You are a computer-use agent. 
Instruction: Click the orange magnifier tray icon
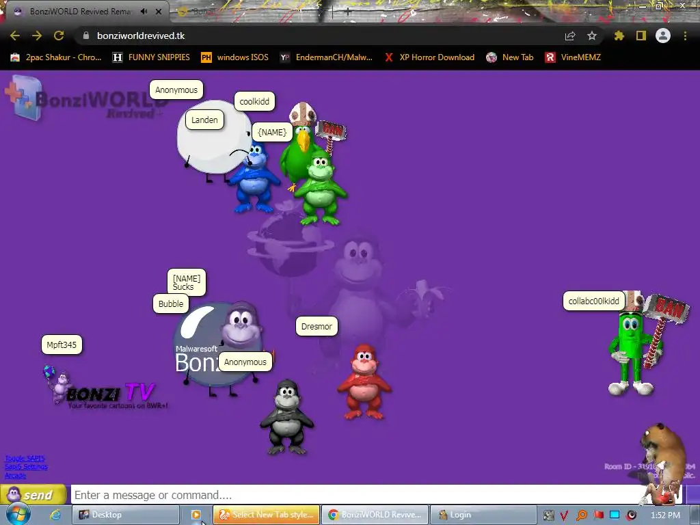tap(581, 515)
